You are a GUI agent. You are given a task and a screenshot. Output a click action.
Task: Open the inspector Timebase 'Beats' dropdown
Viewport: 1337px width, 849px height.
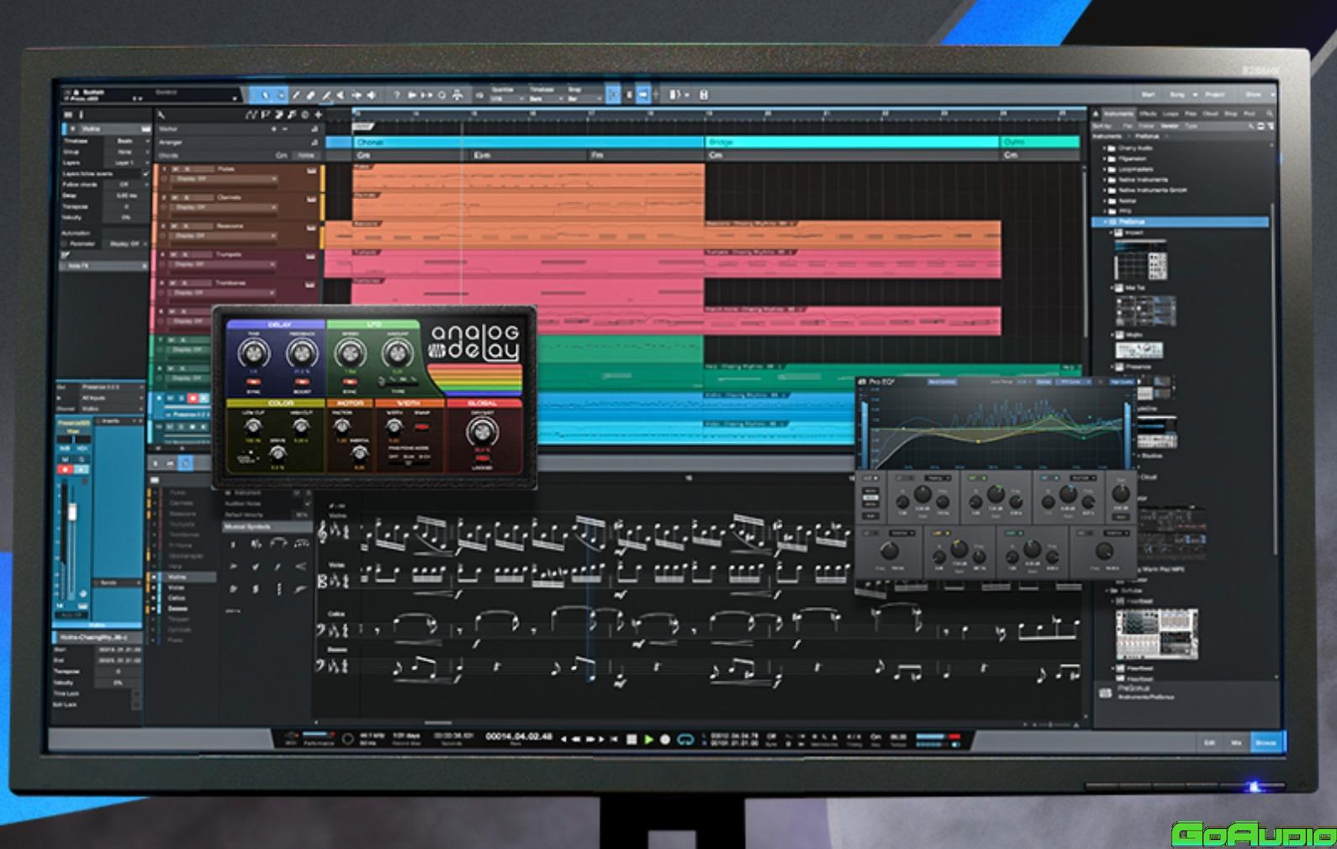(x=128, y=141)
